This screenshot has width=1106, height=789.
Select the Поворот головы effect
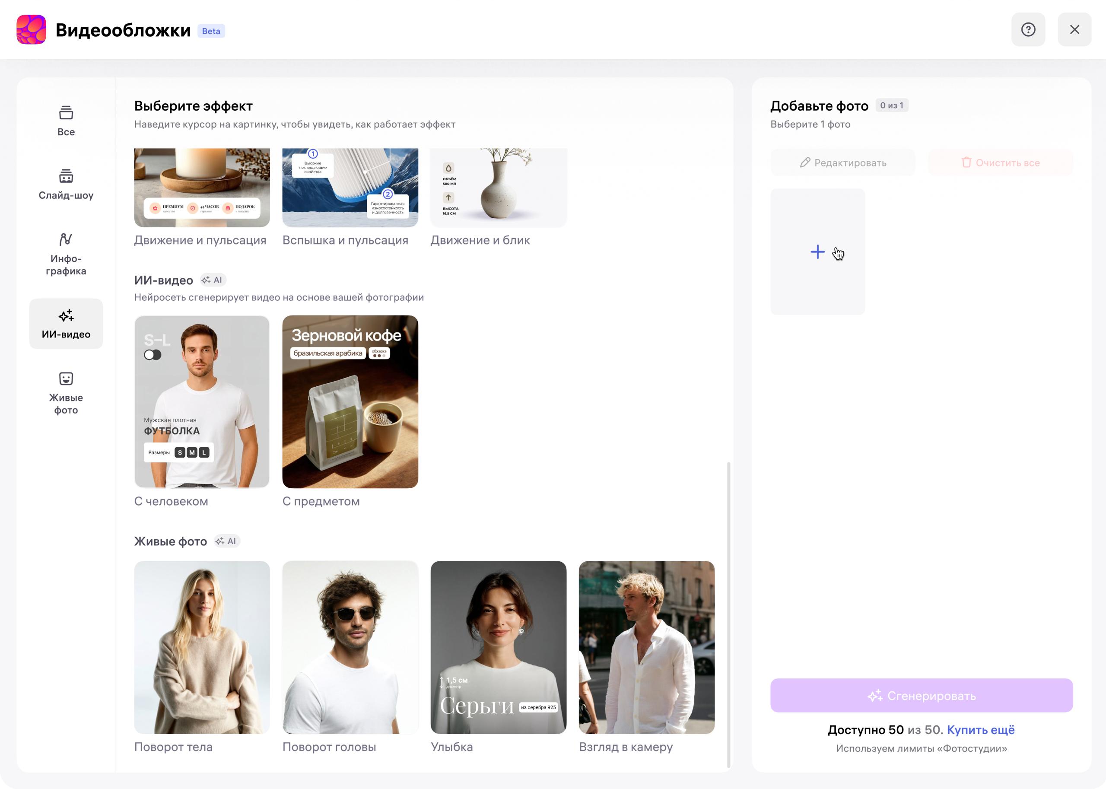pos(350,647)
